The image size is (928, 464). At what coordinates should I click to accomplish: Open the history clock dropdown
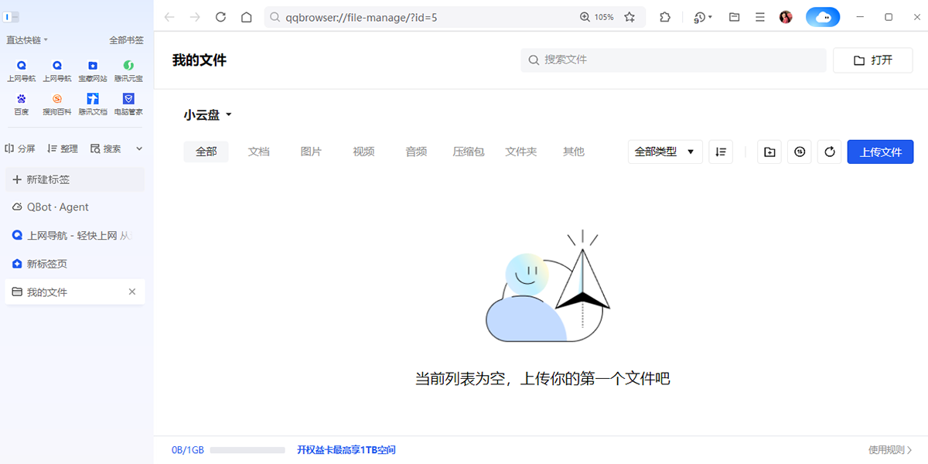click(703, 17)
